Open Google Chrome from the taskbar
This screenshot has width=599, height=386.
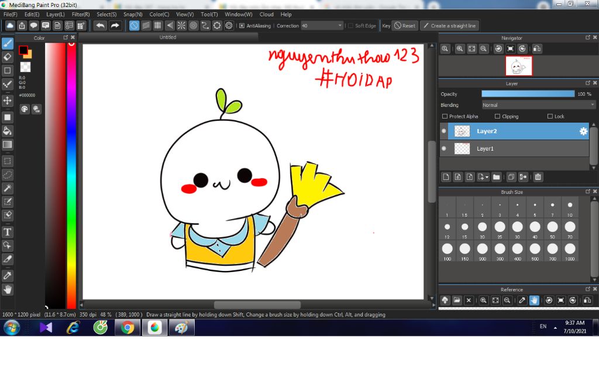pyautogui.click(x=128, y=328)
